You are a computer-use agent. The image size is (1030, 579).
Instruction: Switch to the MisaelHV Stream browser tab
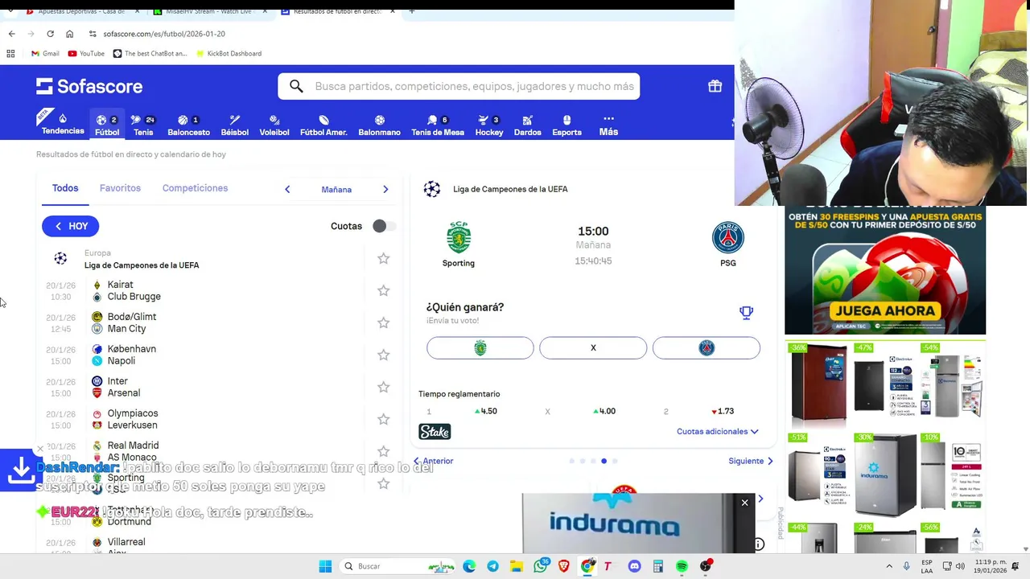[211, 11]
